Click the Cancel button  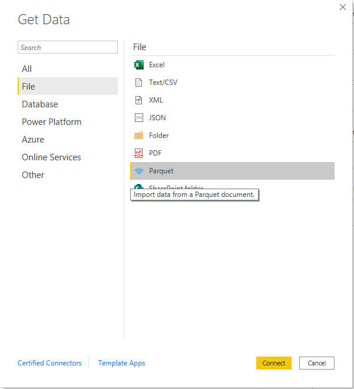(x=316, y=363)
